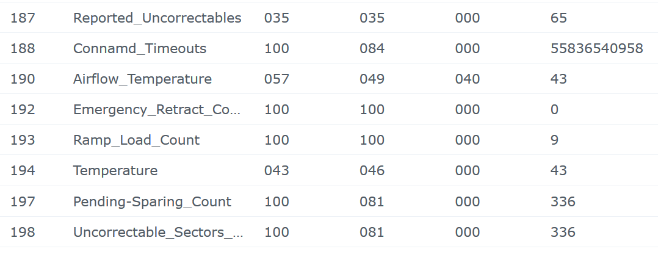The image size is (658, 257).
Task: Click the raw value 9 for Ramp_Load_Count
Action: point(554,140)
